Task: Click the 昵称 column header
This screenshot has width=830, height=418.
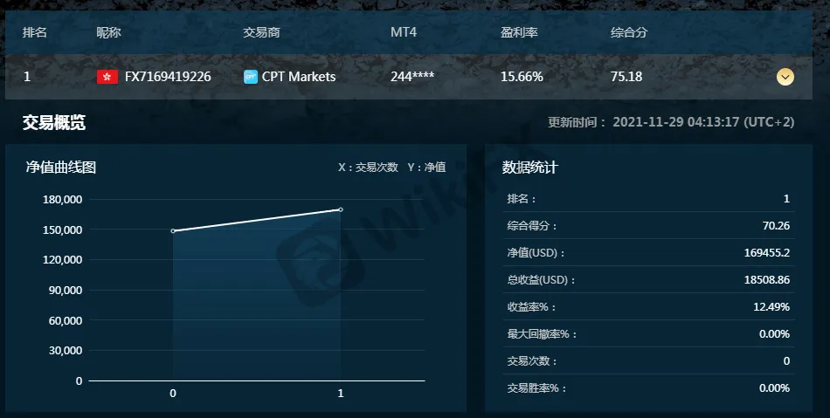Action: (108, 32)
